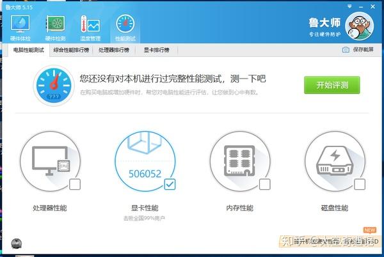
Task: Click the NEW promotional banner at bottom right
Action: [x=330, y=242]
